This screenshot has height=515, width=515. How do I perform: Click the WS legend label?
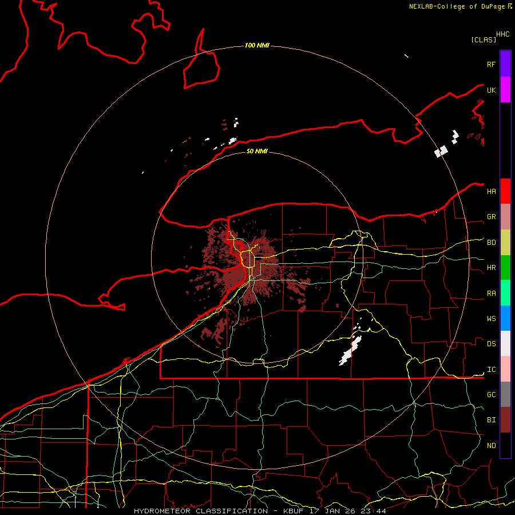pyautogui.click(x=492, y=318)
